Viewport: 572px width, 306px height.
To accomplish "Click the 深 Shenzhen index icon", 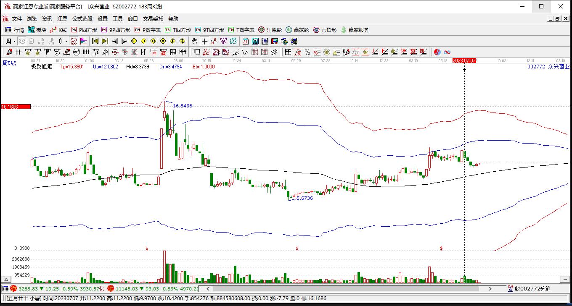I will (111, 288).
